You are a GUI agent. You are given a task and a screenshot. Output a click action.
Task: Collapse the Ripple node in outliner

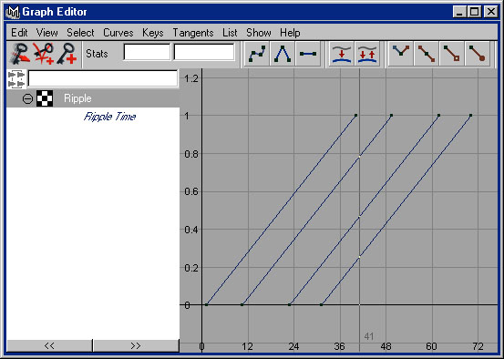click(x=27, y=98)
